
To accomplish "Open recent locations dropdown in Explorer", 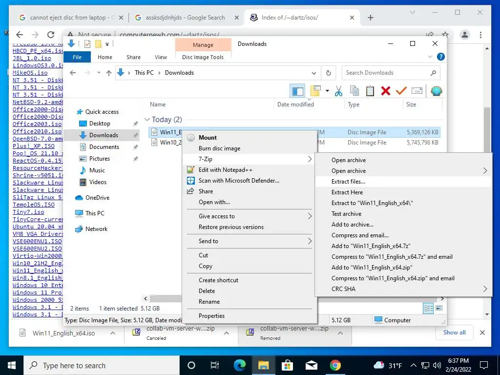I will (99, 73).
